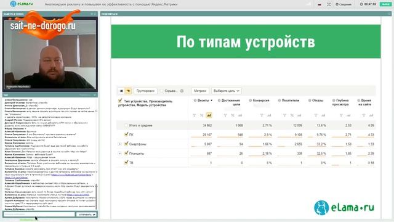The width and height of the screenshot is (394, 222).
Task: Toggle the Тип устройства header checkbox
Action: click(x=120, y=101)
